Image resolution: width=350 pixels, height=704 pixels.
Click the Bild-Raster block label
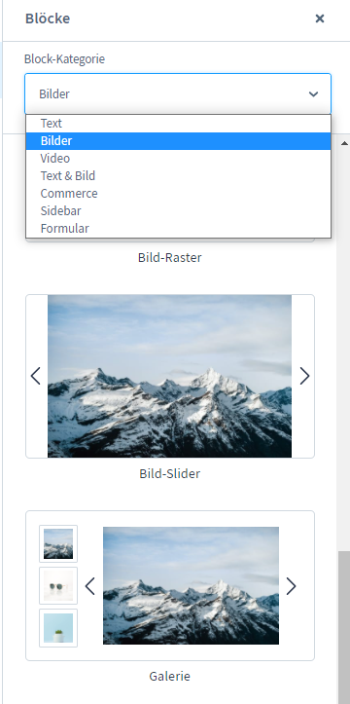(x=170, y=258)
